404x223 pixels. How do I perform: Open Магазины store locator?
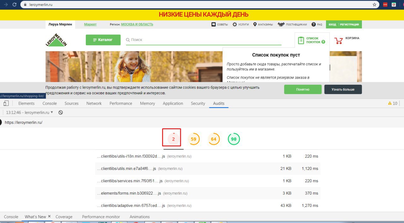[263, 24]
